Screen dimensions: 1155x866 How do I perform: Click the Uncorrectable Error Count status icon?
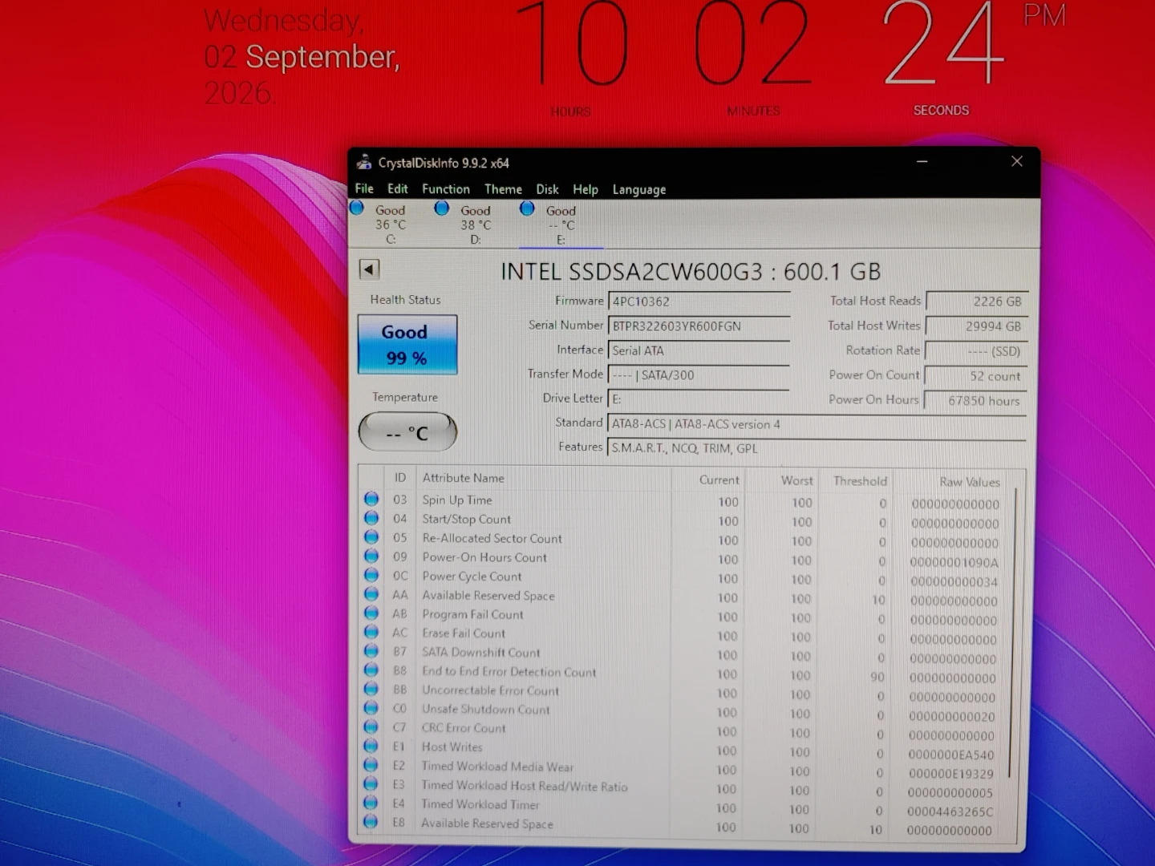point(371,689)
